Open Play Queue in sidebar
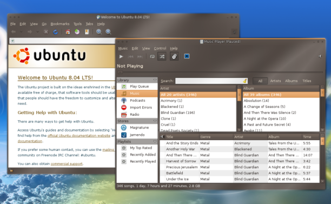Viewport: 331px width, 204px height. (x=137, y=87)
